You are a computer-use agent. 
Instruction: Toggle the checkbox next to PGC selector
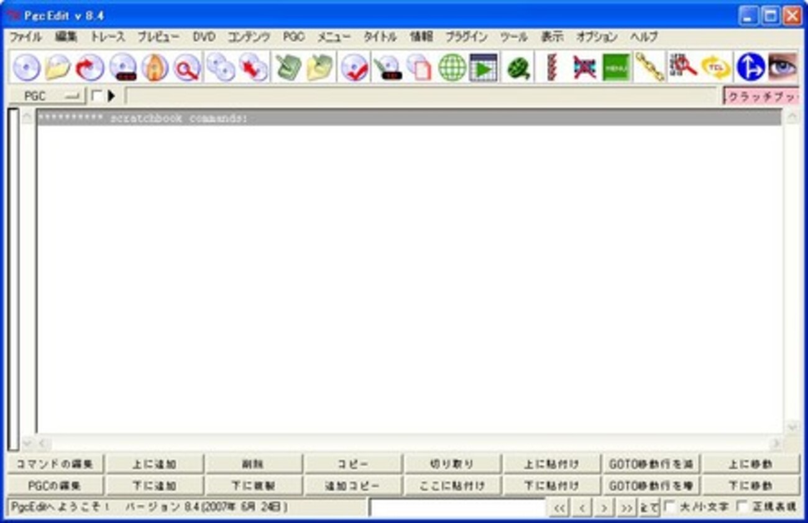(x=97, y=96)
